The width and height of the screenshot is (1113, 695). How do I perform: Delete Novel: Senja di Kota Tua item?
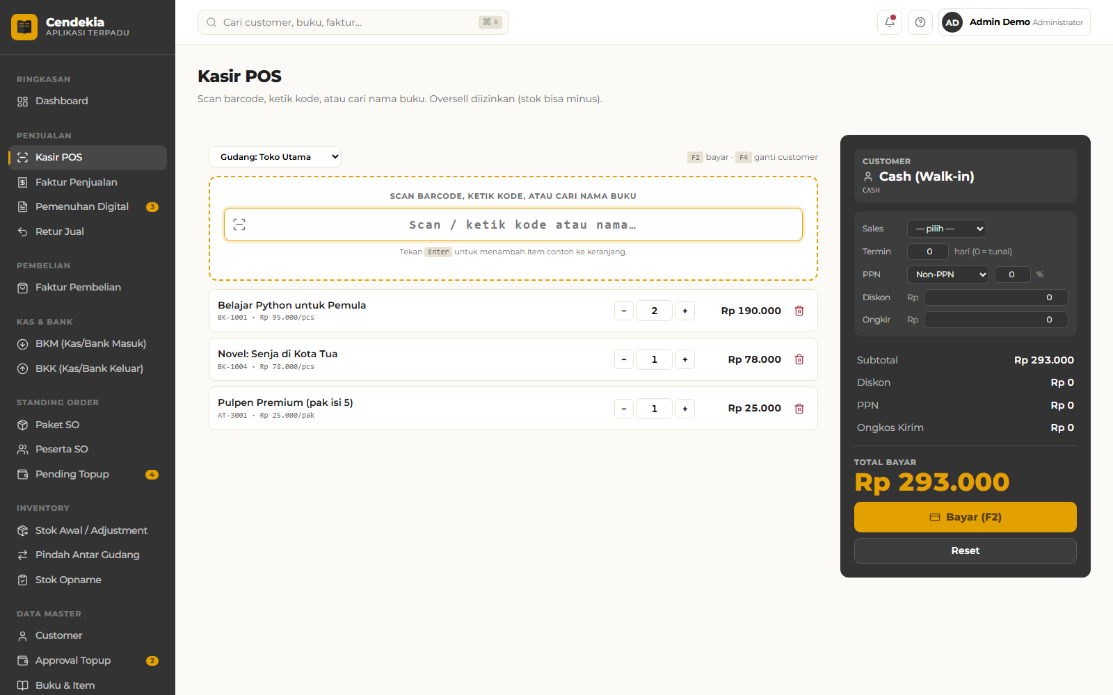pyautogui.click(x=799, y=359)
